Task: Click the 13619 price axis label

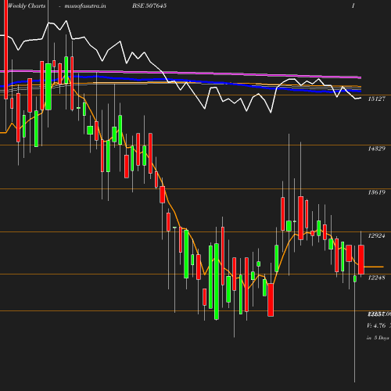Action: tap(376, 192)
